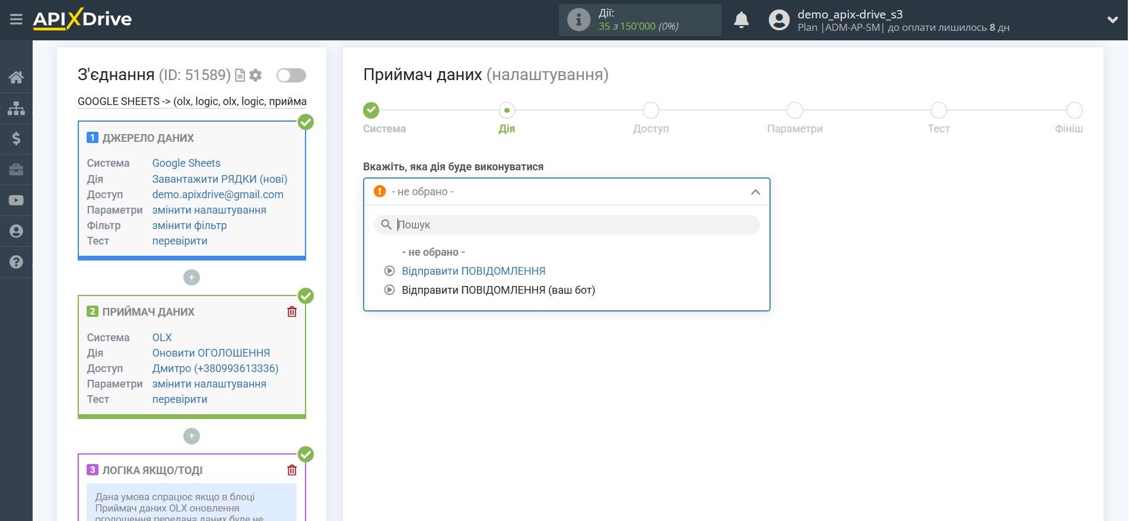Click змінити фільтр link
The image size is (1129, 521).
pos(189,225)
